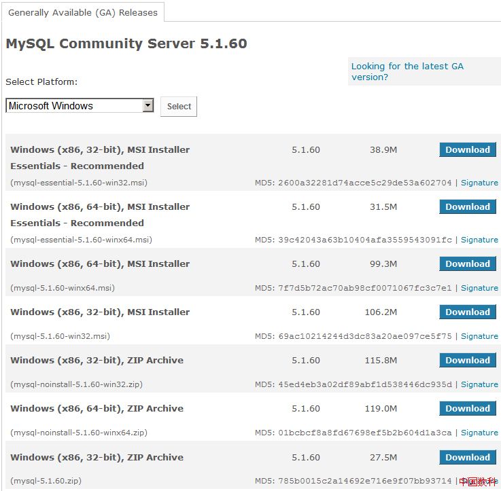Click MD5 hash 69ac10214244d3dc83a20ae097ce5f75
501x491 pixels.
[365, 336]
